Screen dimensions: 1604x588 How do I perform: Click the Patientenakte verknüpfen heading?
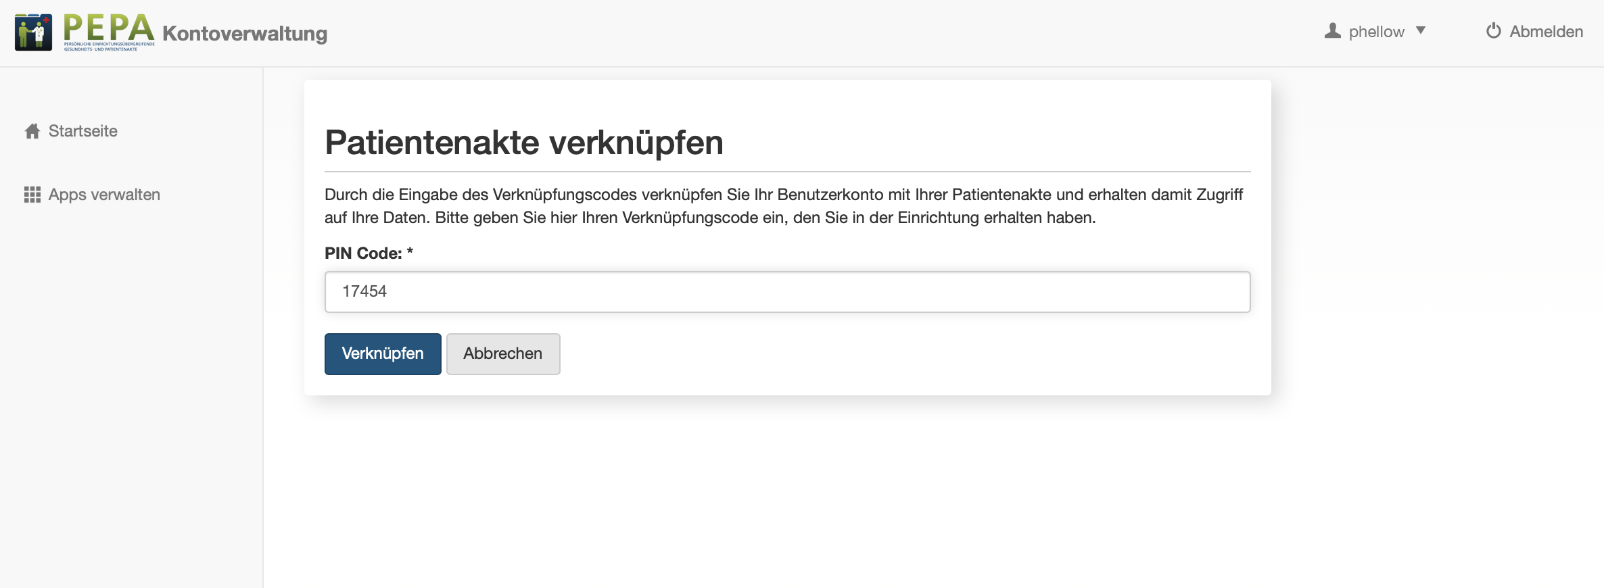coord(524,143)
